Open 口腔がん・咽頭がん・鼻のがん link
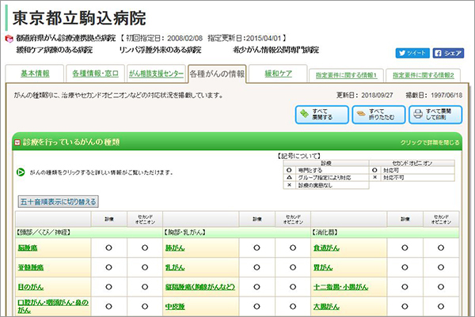This screenshot has width=475, height=317. click(x=53, y=306)
